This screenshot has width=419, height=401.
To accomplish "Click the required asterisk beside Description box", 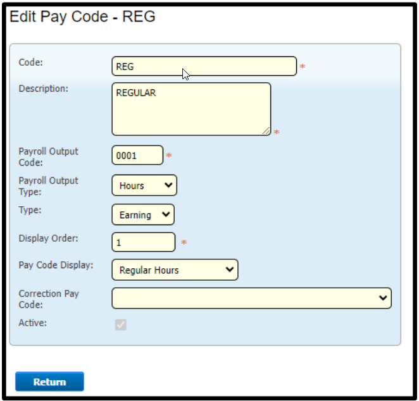I will (x=277, y=132).
